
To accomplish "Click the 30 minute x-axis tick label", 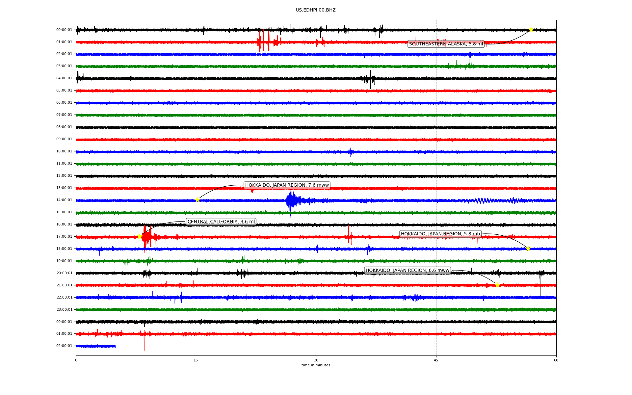I will pos(316,360).
